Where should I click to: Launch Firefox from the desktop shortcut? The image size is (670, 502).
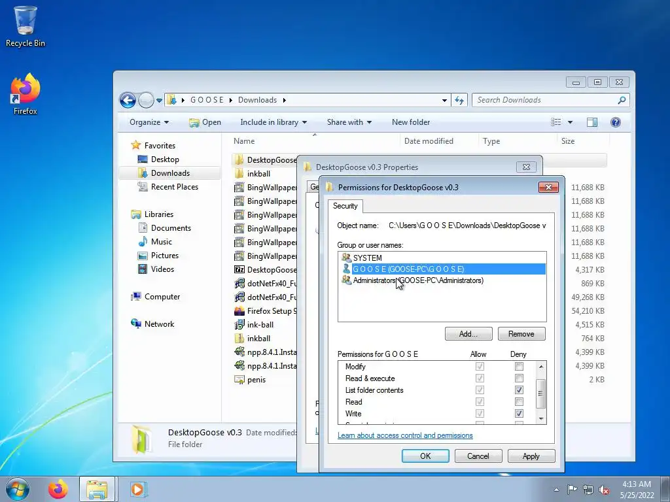(x=26, y=94)
